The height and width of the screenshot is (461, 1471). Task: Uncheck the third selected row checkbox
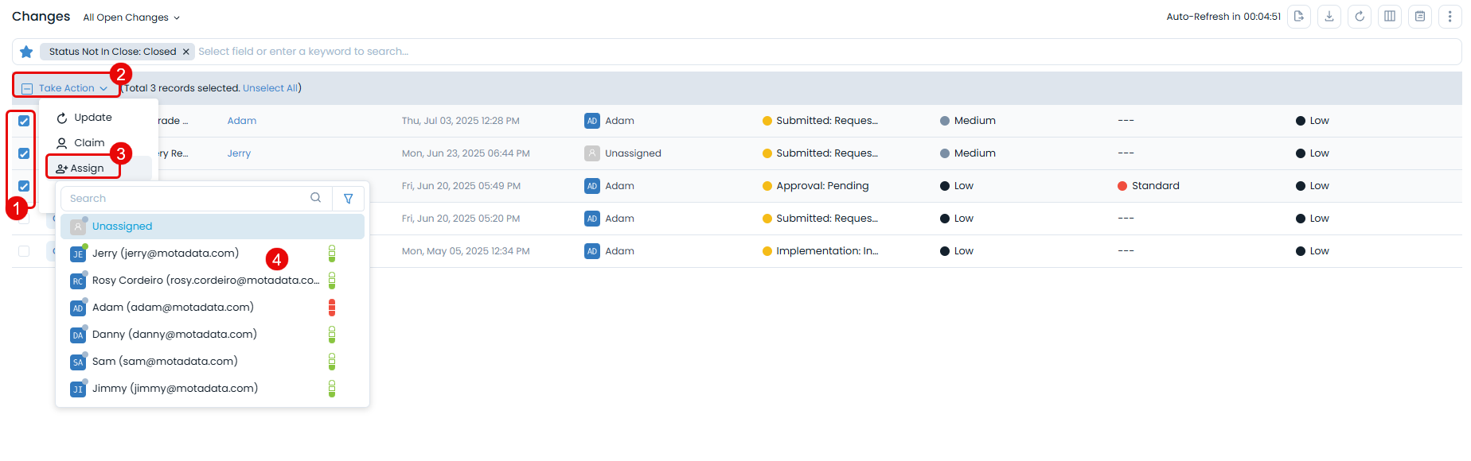coord(24,186)
